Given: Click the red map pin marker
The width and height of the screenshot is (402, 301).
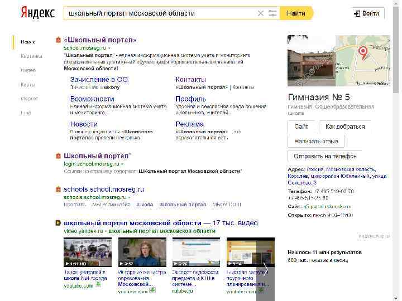Looking at the screenshot, I should click(x=363, y=53).
